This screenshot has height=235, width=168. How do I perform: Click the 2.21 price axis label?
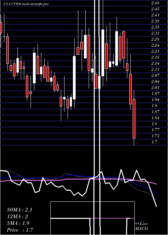(155, 51)
